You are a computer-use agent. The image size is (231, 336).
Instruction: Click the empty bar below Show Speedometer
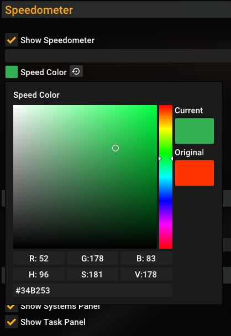(x=118, y=56)
